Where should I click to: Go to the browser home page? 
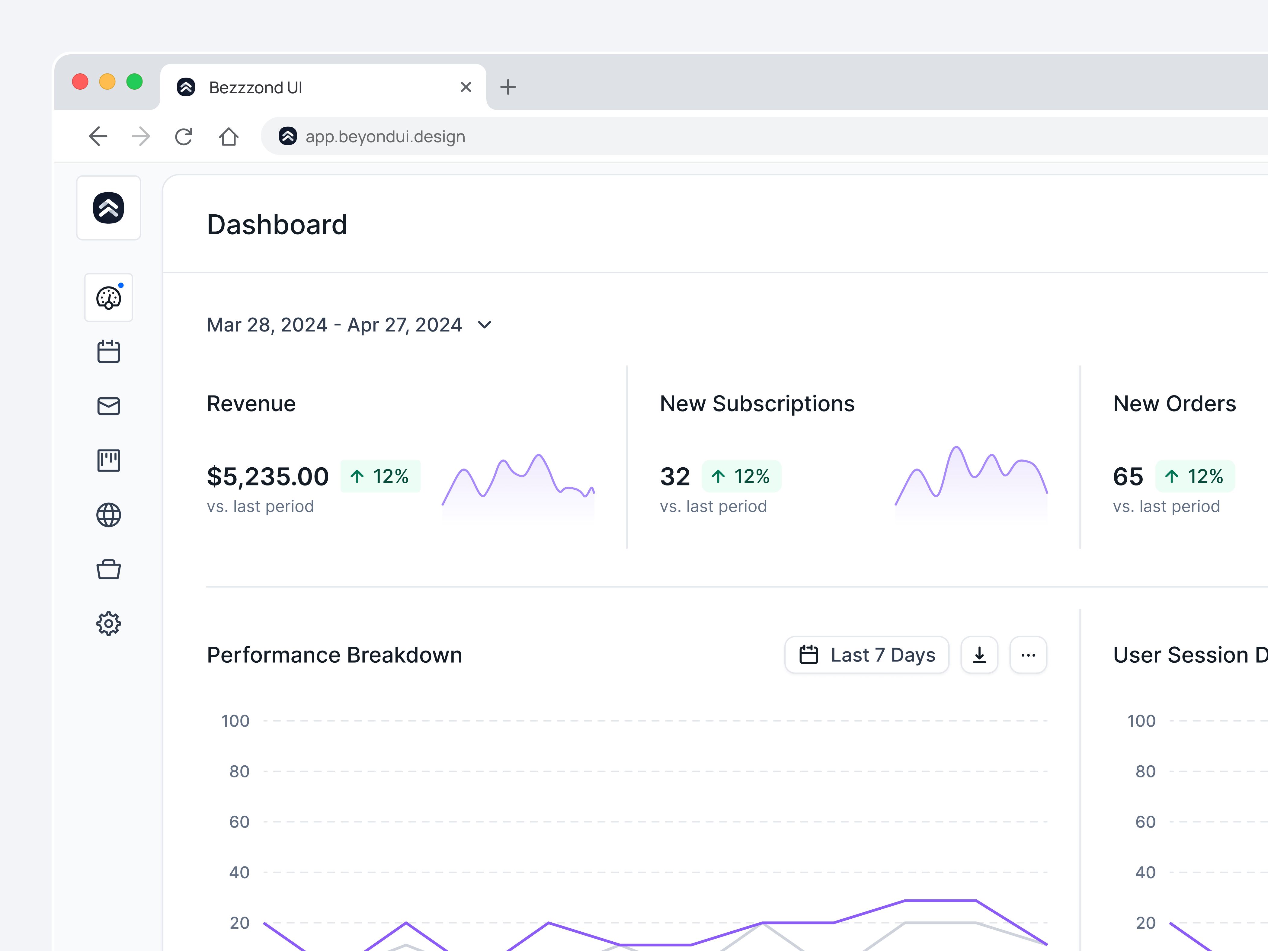229,136
